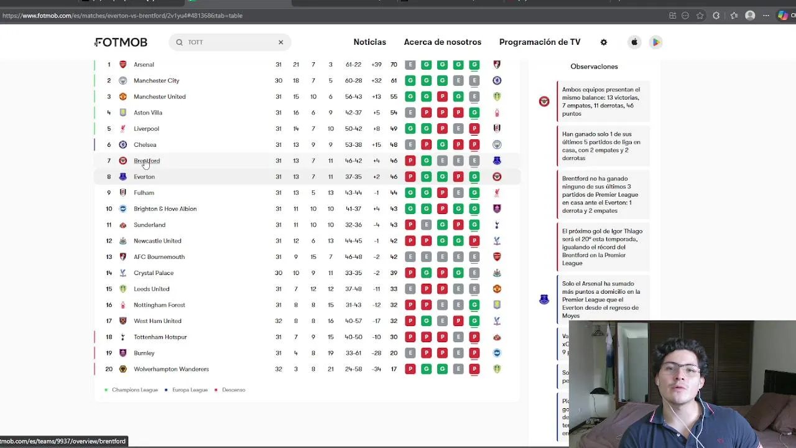Click the Fulham crest in its row
The image size is (796, 448).
tap(123, 193)
